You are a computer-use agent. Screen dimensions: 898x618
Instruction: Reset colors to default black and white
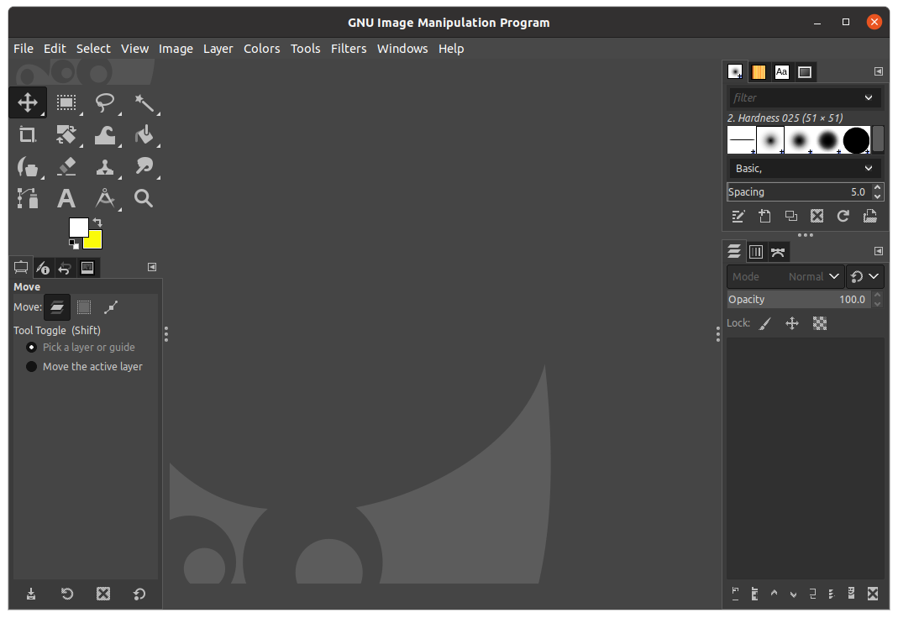click(x=74, y=244)
